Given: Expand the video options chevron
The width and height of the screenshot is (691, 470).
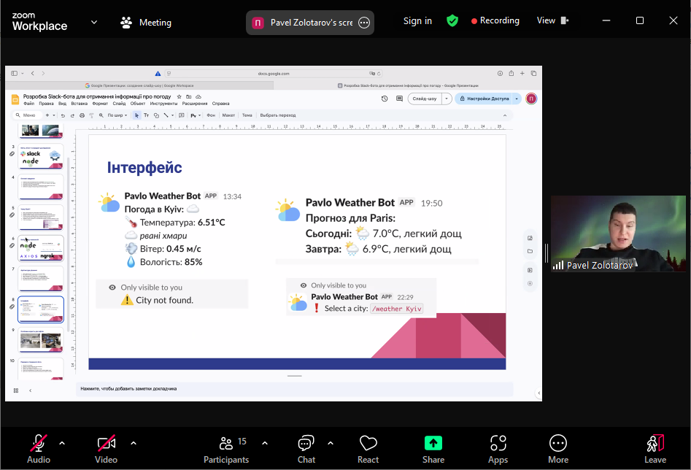Looking at the screenshot, I should point(133,442).
